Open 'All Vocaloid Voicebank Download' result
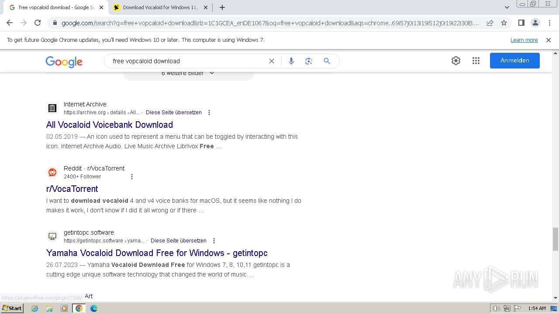 tap(110, 125)
